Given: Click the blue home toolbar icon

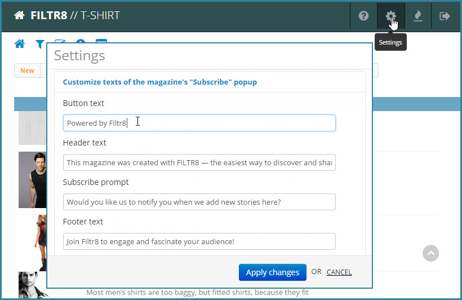Looking at the screenshot, I should tap(20, 44).
